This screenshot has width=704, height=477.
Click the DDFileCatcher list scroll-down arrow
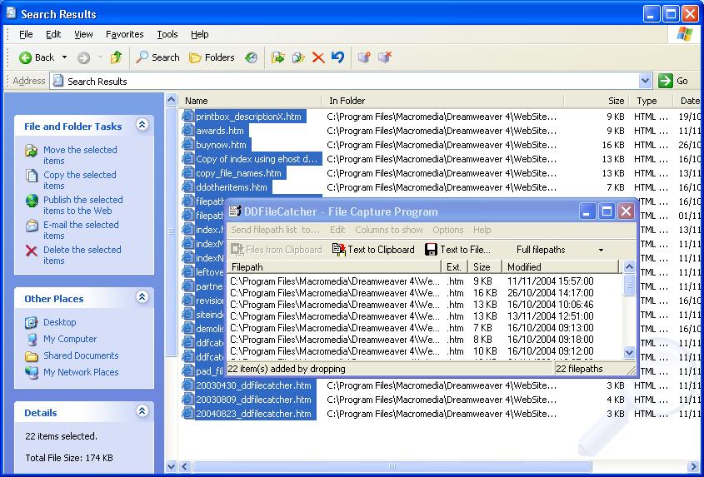(630, 353)
